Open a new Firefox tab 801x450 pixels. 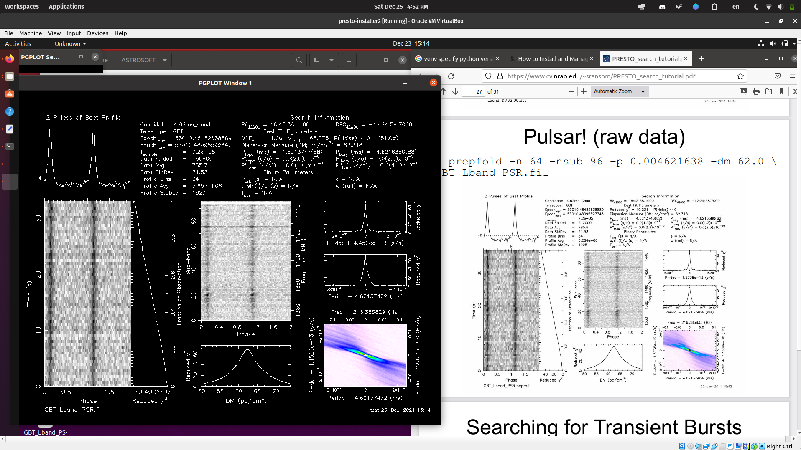coord(701,59)
